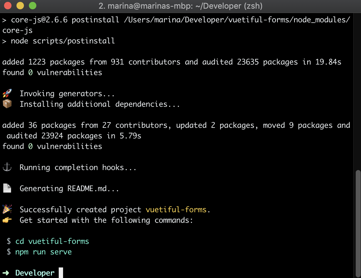Click 'Invoking generators...' text
Screen dimensions: 361x278
pos(67,94)
